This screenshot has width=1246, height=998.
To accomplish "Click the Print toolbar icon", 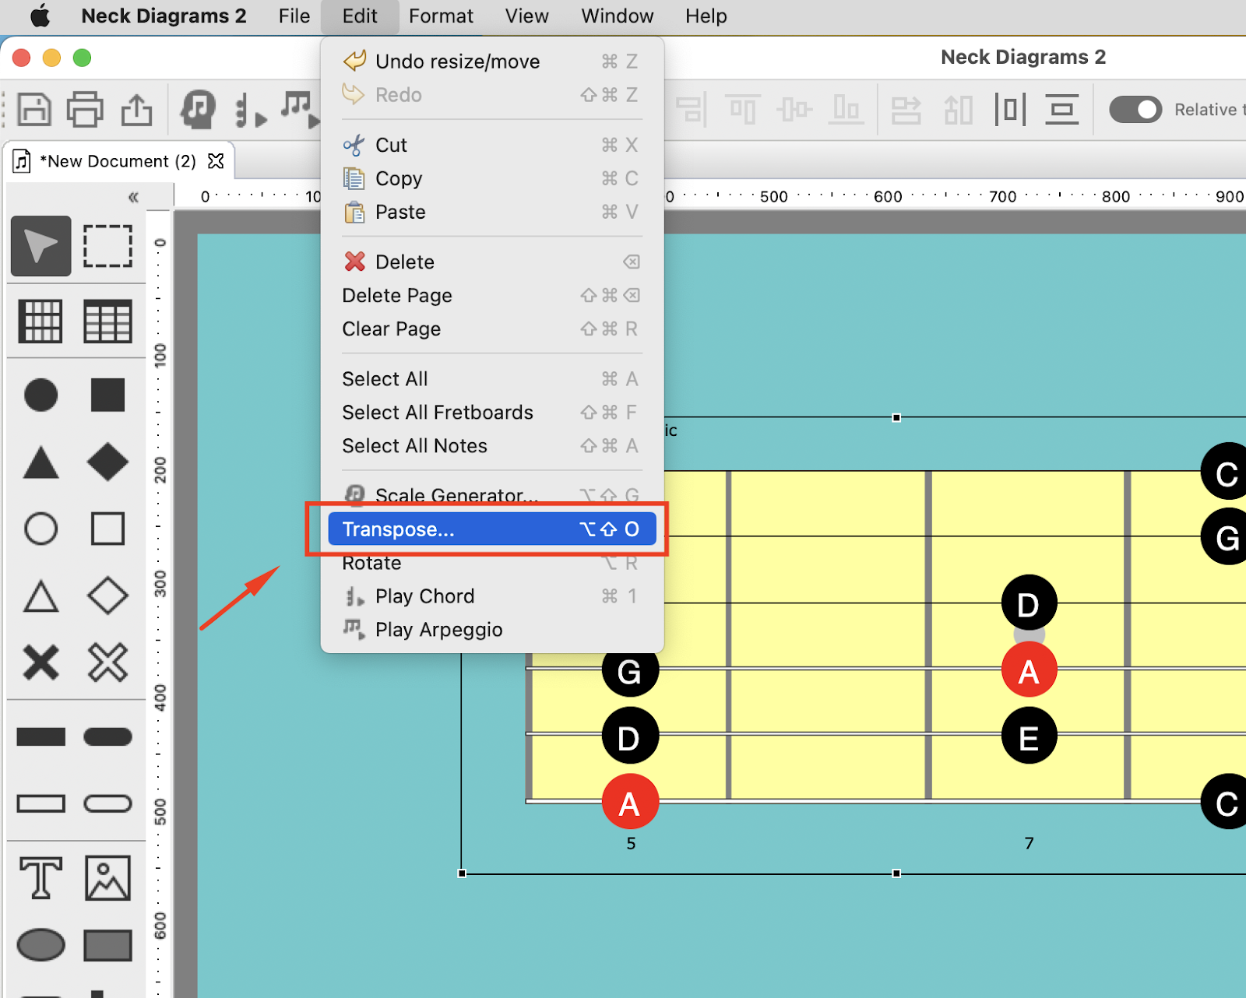I will click(85, 110).
